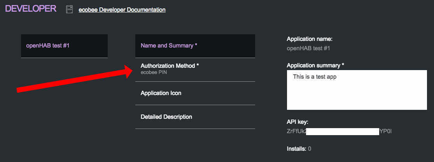The height and width of the screenshot is (162, 434).
Task: Click the API key starting with ZrFfUk
Action: tap(296, 132)
